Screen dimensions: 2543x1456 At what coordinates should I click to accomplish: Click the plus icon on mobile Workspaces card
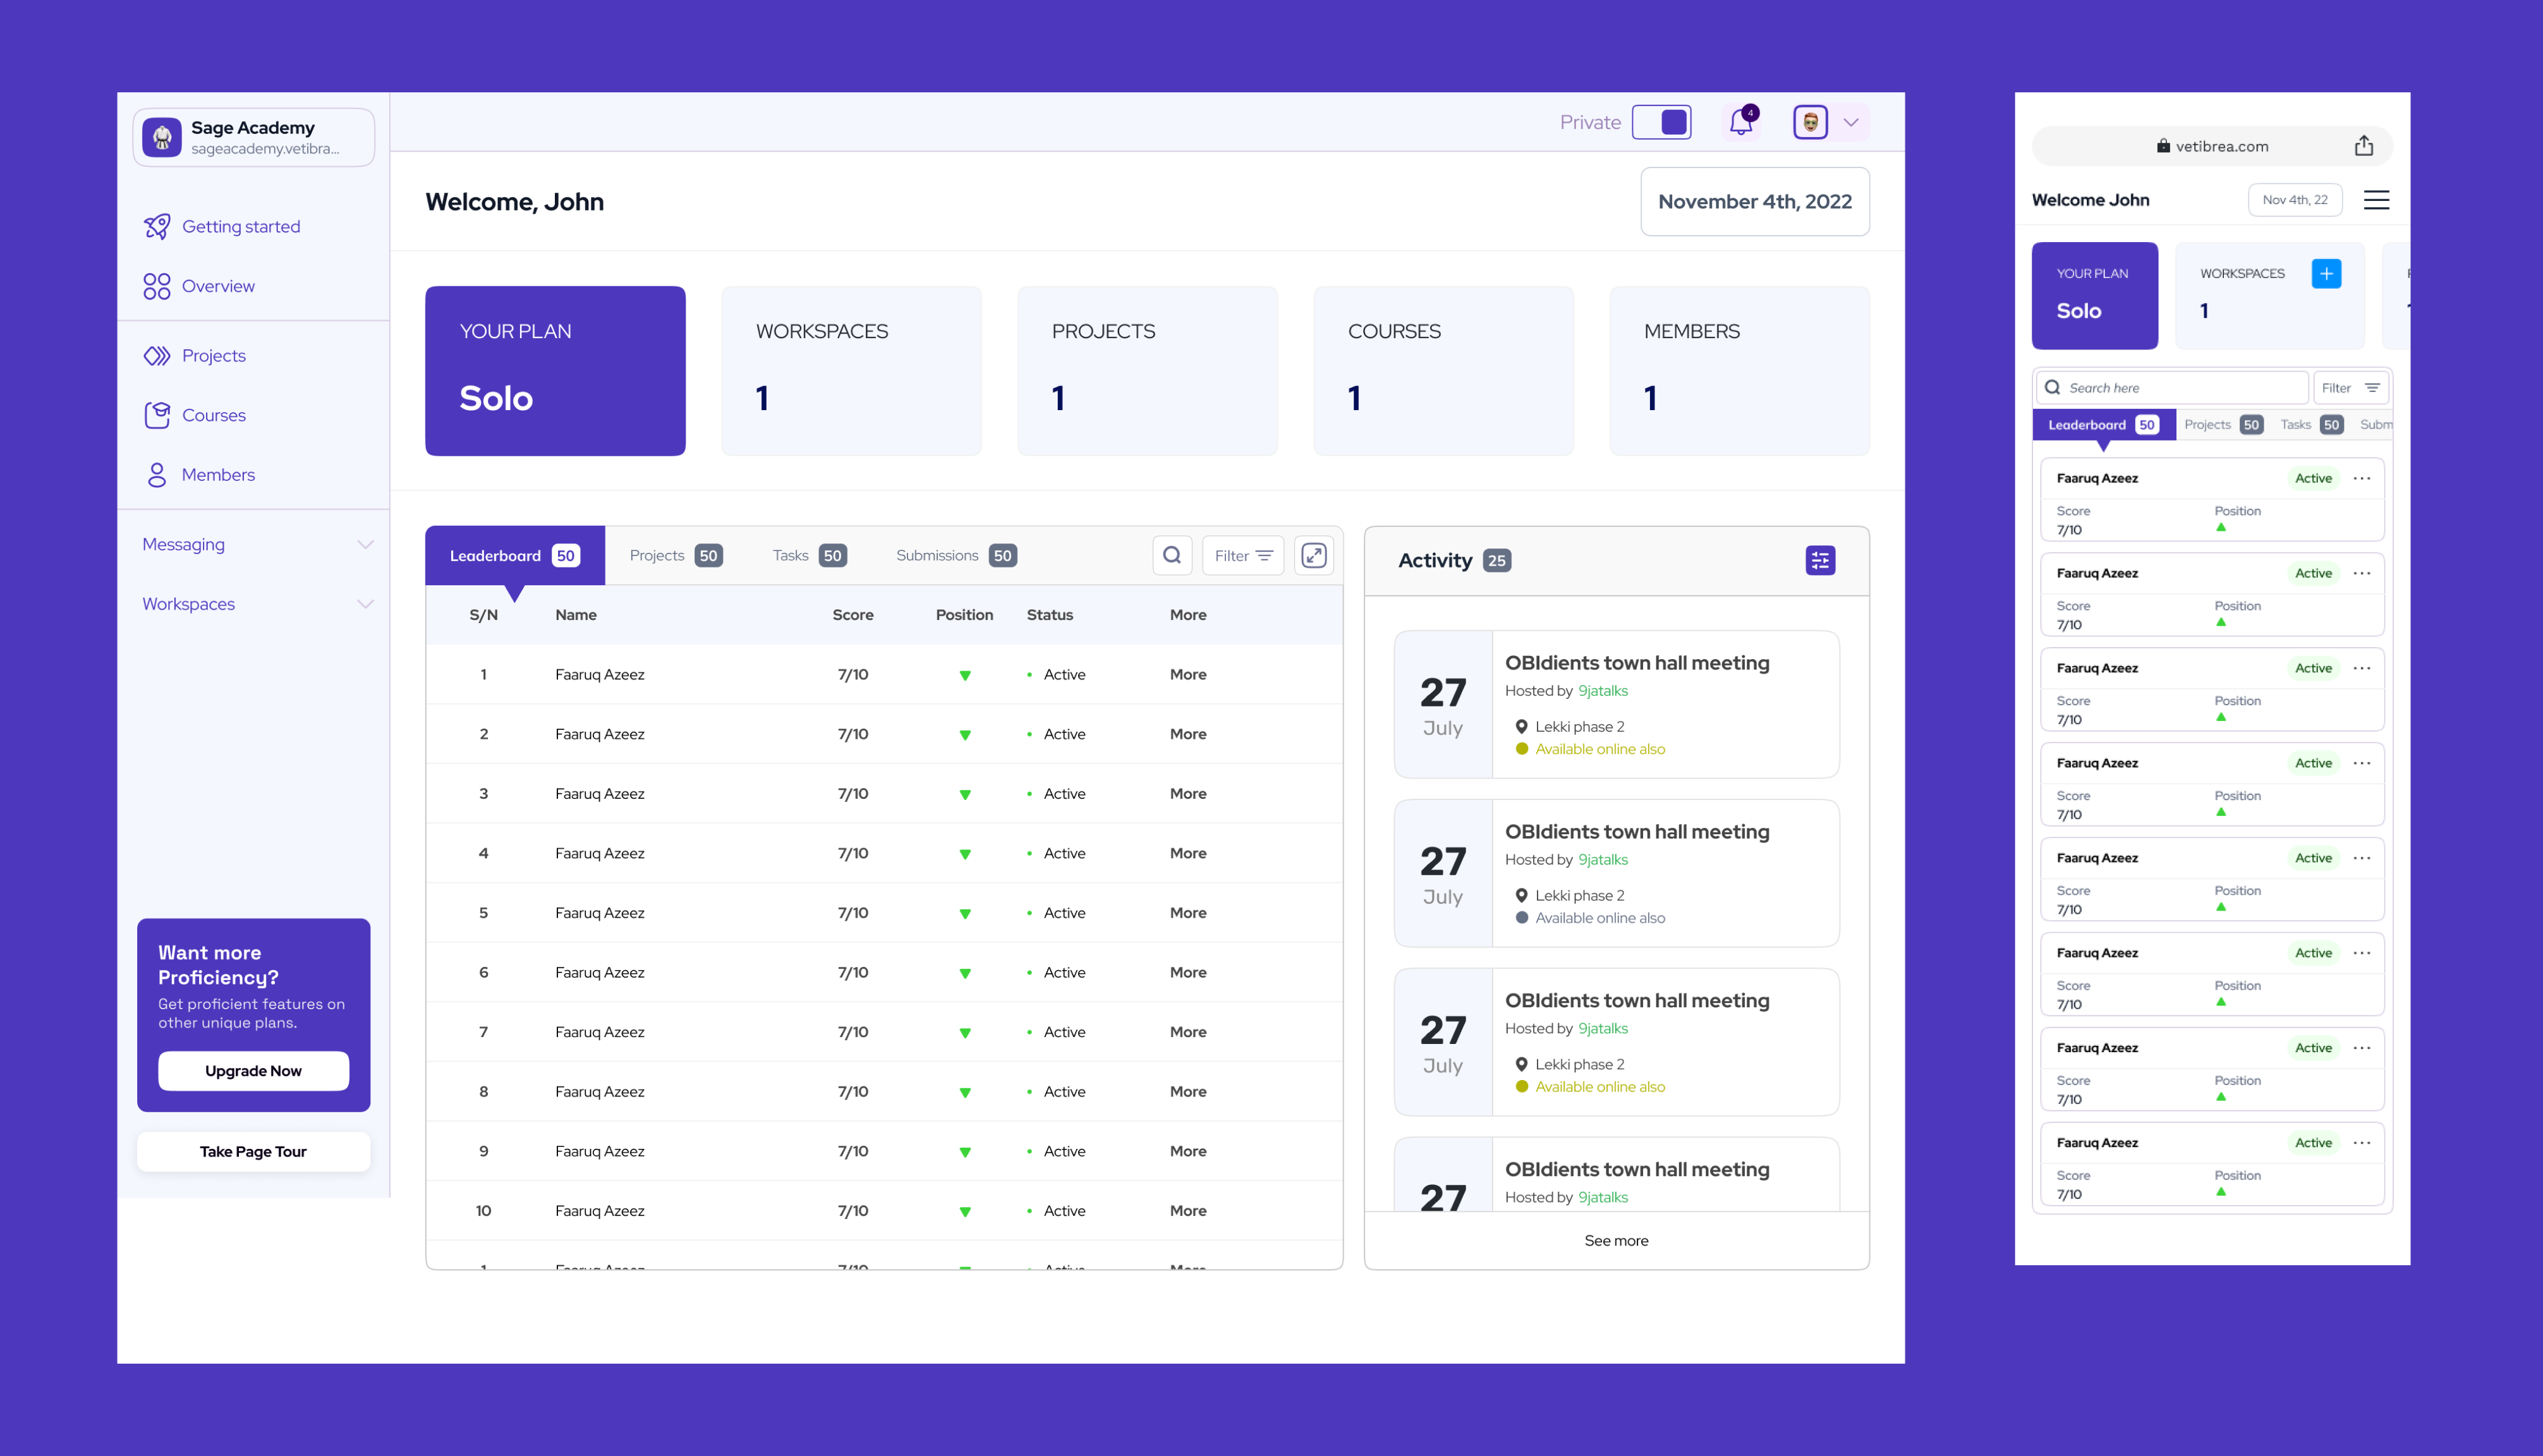(2326, 274)
